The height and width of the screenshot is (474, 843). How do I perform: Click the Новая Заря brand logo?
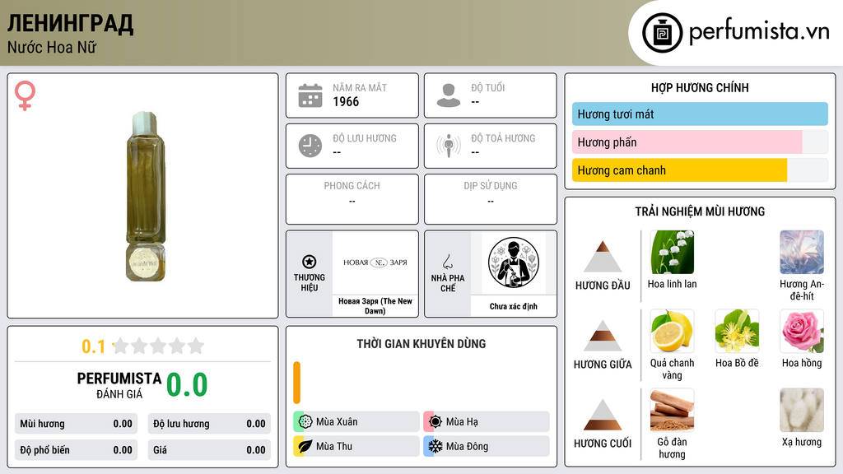(x=375, y=263)
